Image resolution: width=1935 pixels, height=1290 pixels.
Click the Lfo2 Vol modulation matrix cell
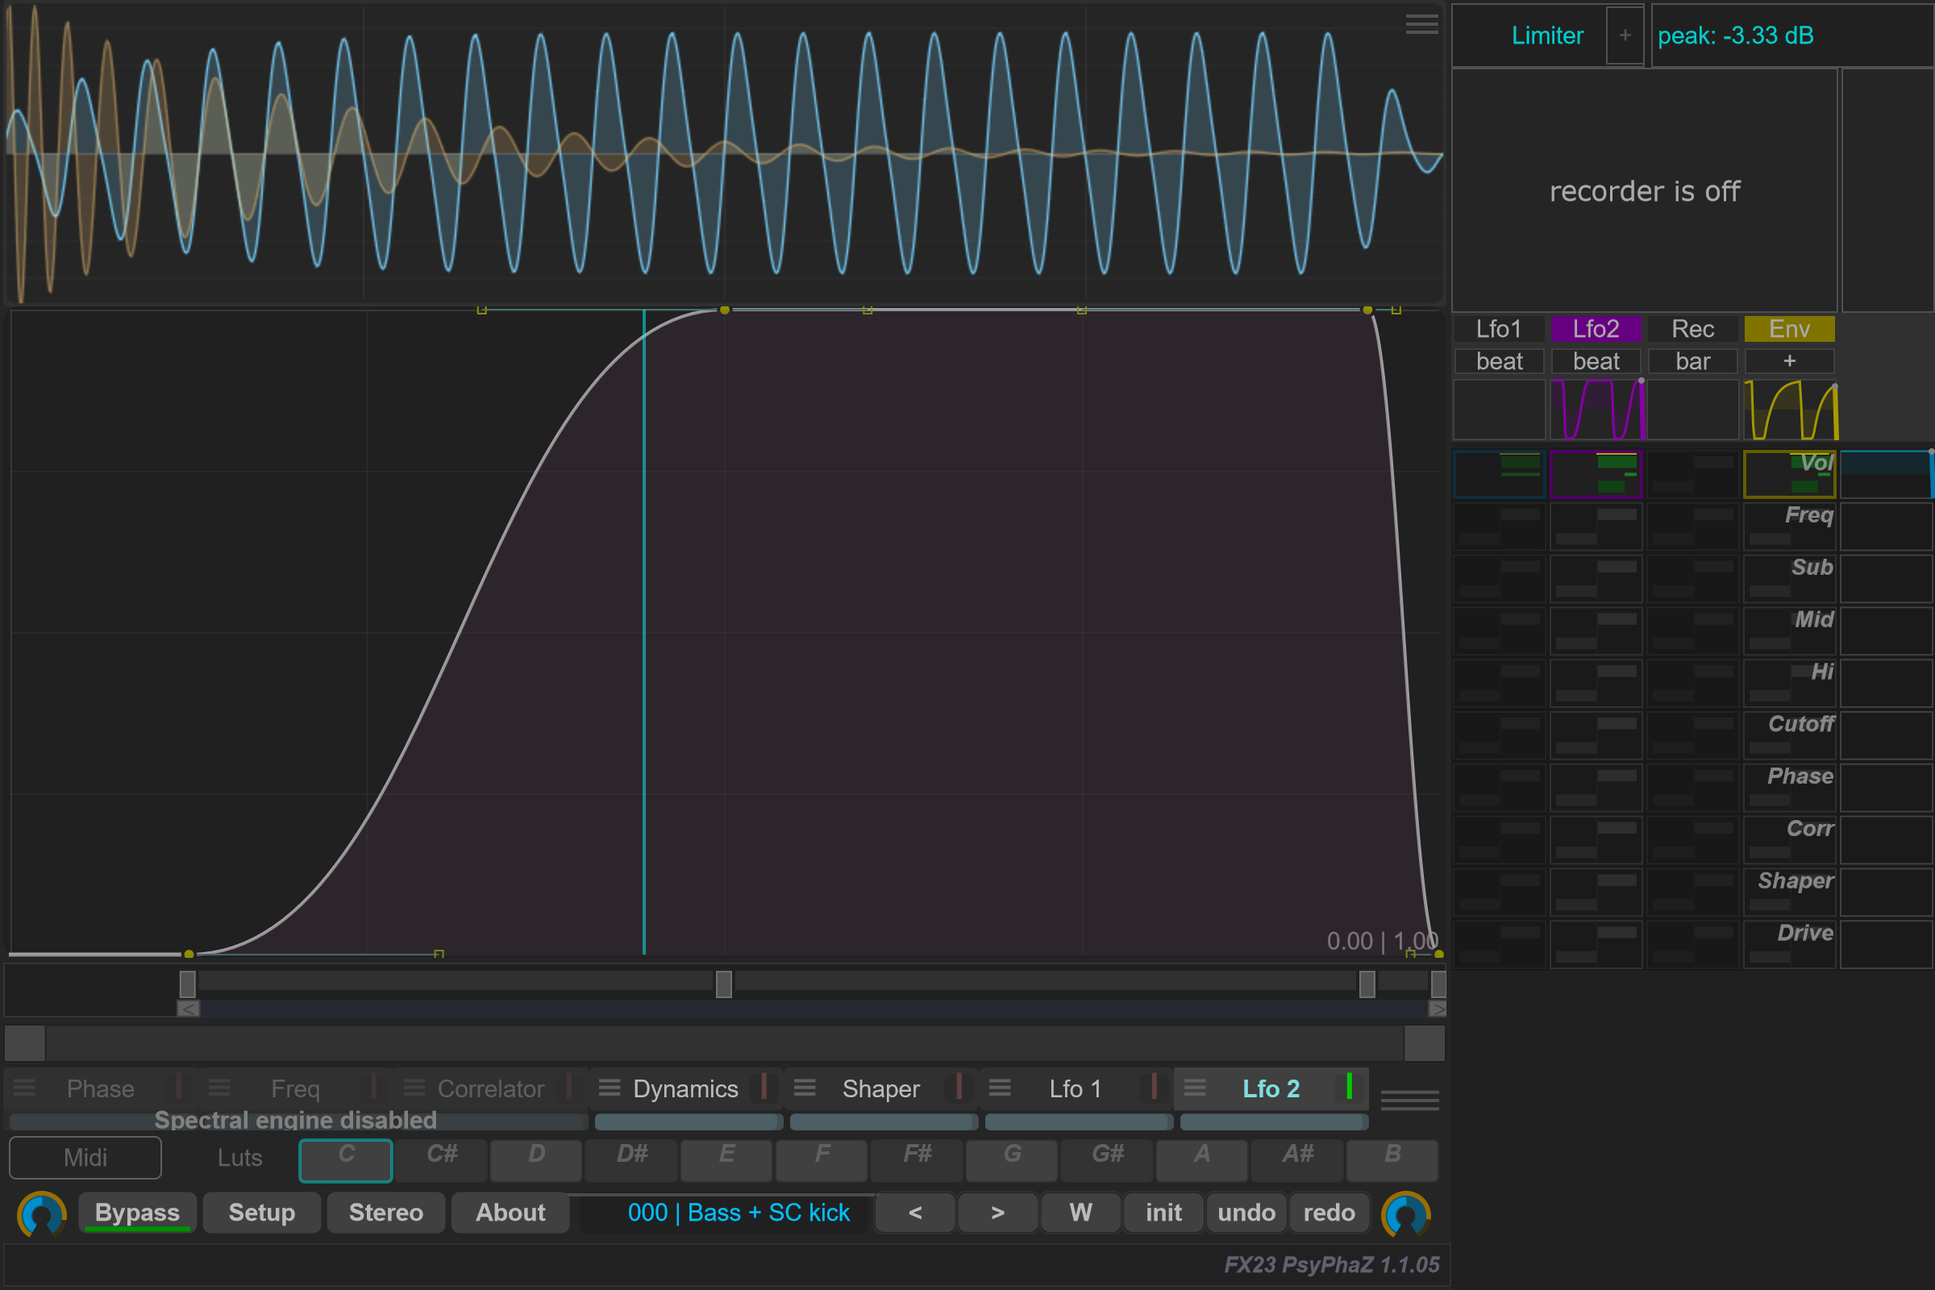pos(1596,474)
